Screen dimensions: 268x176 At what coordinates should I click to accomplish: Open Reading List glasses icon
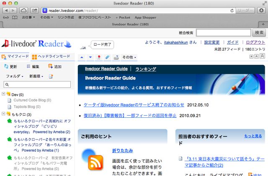[x=5, y=18]
